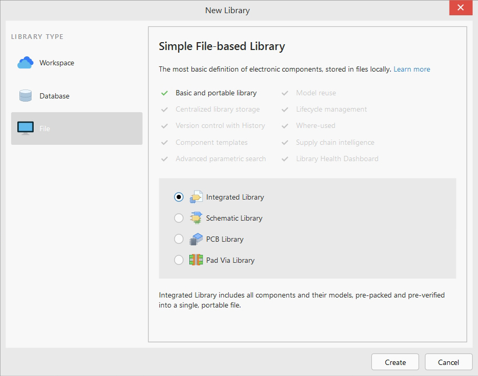Click 'Component templates' feature text

211,142
